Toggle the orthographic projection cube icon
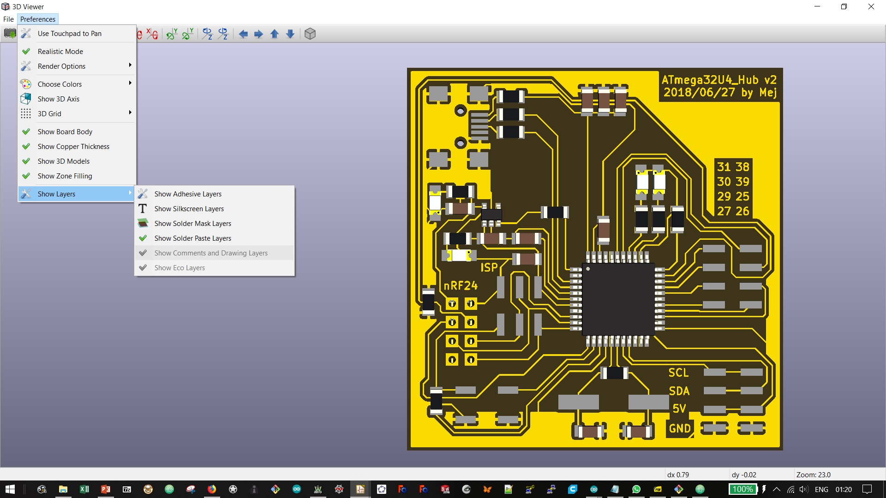Viewport: 886px width, 498px height. point(310,34)
